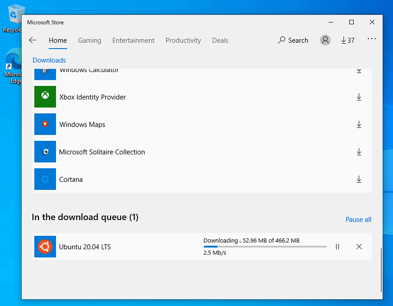Click the 'In the download queue (1)' heading
The image size is (393, 306).
[85, 217]
